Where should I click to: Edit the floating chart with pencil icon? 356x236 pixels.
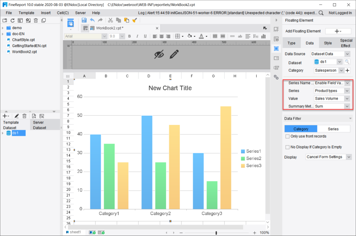[x=174, y=54]
